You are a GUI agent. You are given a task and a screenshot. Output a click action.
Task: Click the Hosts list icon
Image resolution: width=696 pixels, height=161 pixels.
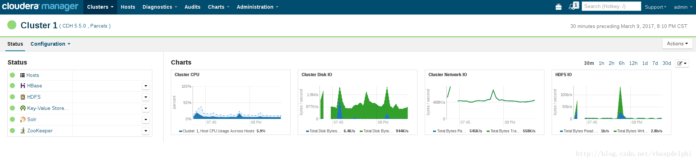22,75
